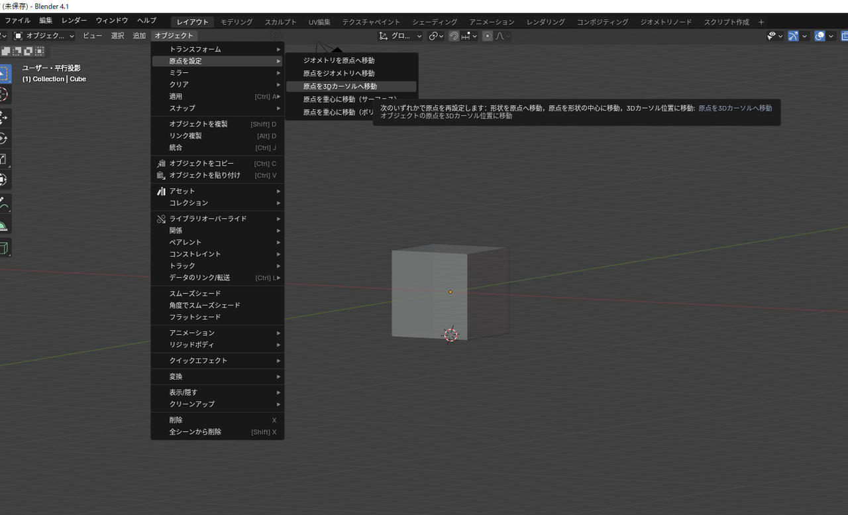Expand the ペアレント submenu
848x515 pixels.
[x=217, y=243]
